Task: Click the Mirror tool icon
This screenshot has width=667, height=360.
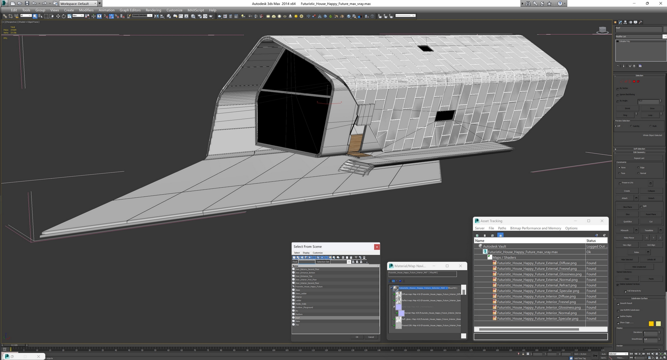Action: coord(156,16)
